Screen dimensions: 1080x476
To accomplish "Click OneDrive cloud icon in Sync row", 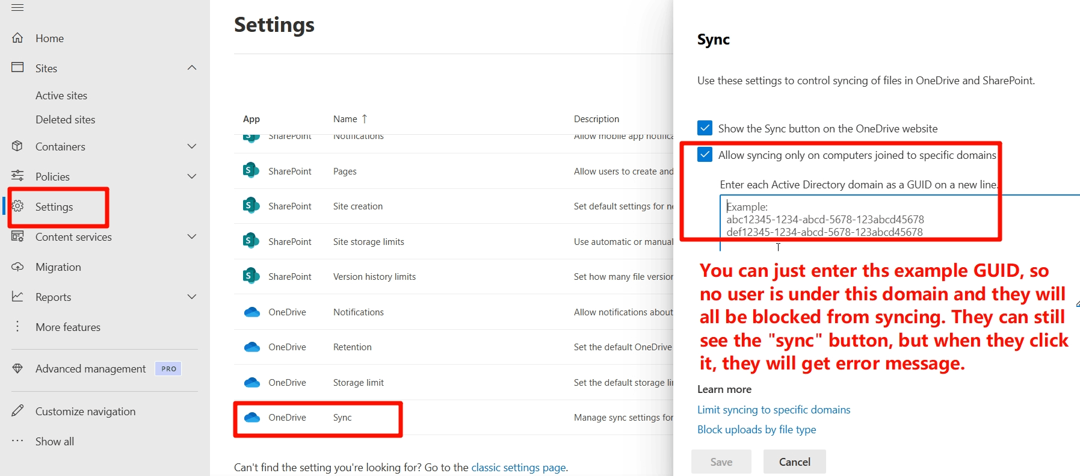I will 251,418.
